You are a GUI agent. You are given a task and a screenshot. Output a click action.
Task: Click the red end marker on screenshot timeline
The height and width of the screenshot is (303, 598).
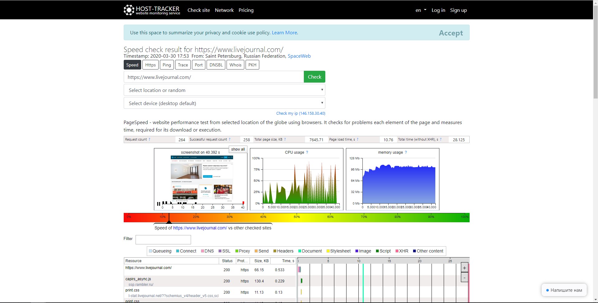pyautogui.click(x=243, y=203)
